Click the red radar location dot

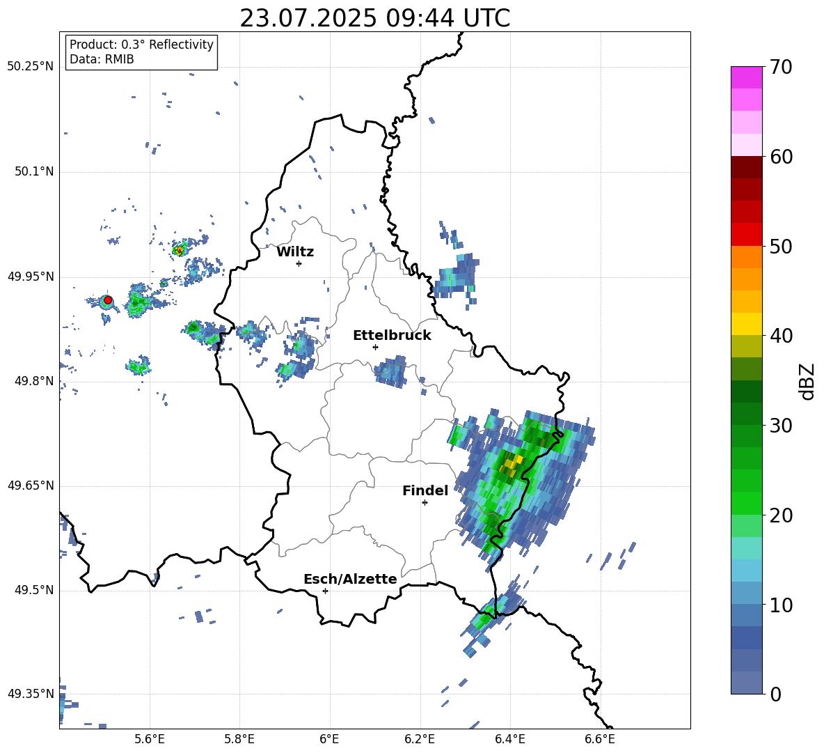tap(108, 300)
